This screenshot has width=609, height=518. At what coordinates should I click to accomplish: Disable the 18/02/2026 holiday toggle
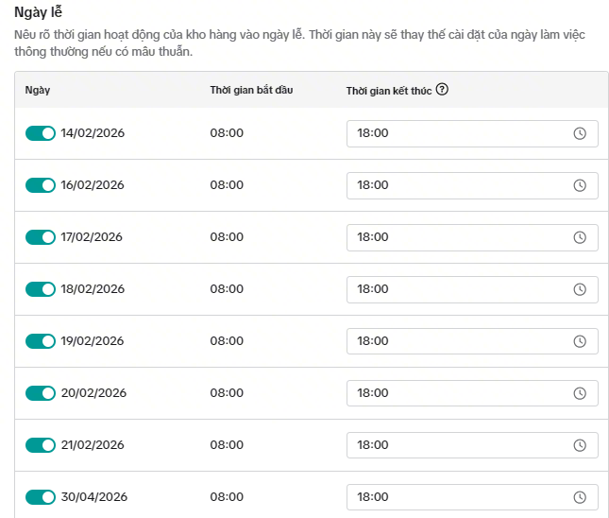pos(41,289)
